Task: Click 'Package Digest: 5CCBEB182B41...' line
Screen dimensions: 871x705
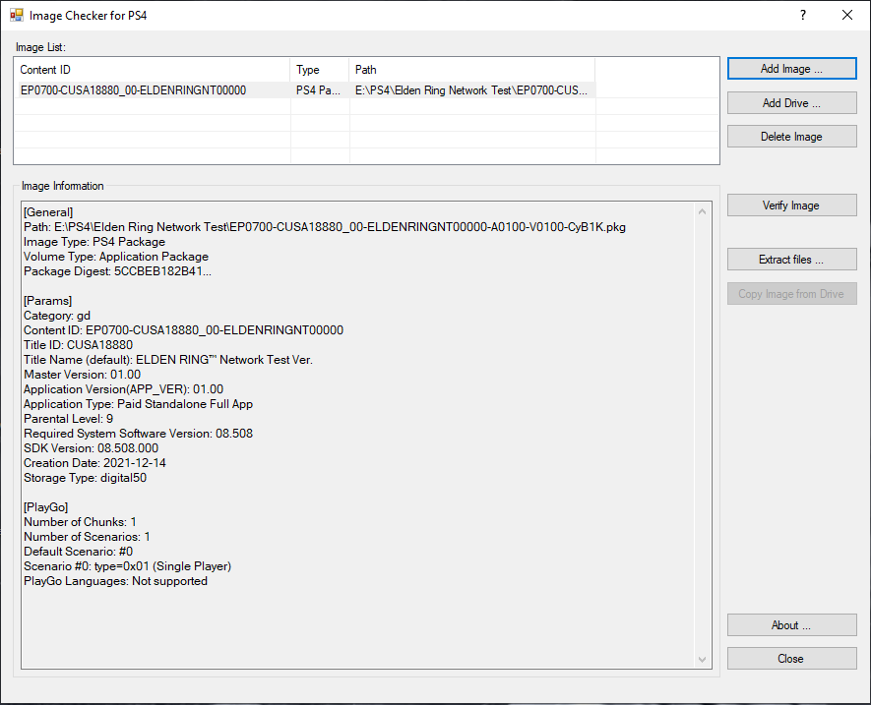Action: click(x=117, y=271)
